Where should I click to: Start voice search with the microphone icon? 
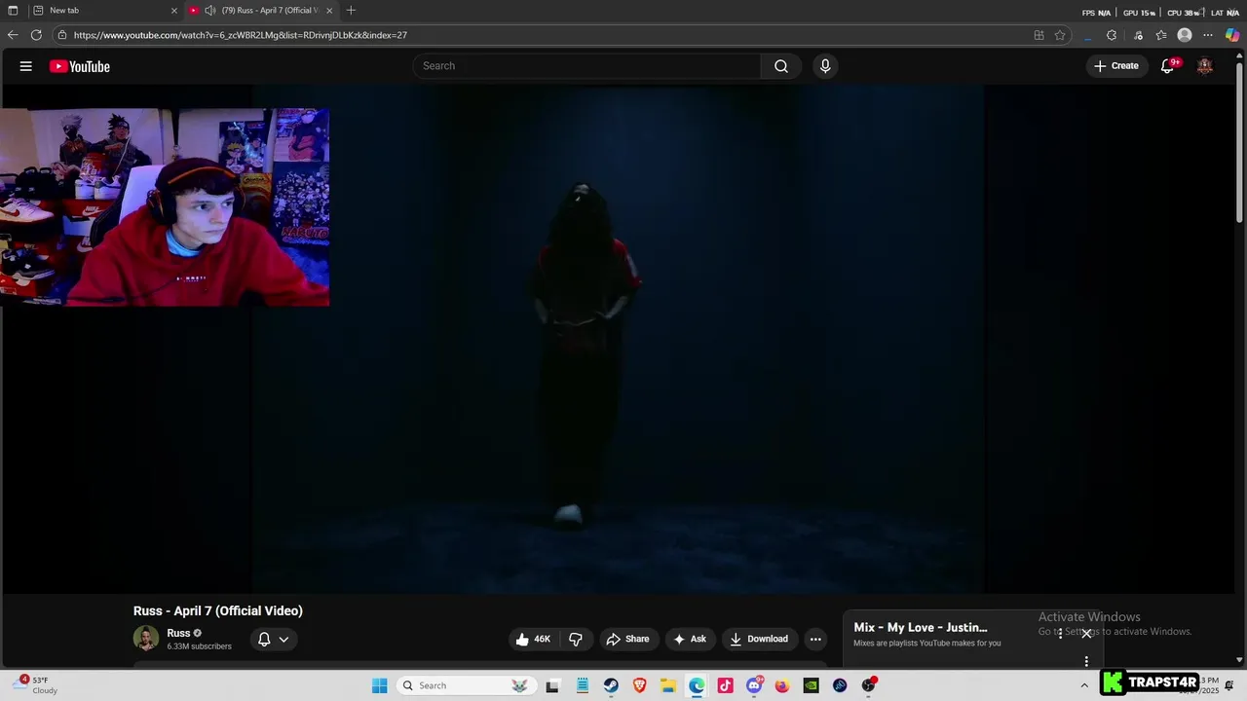click(825, 66)
